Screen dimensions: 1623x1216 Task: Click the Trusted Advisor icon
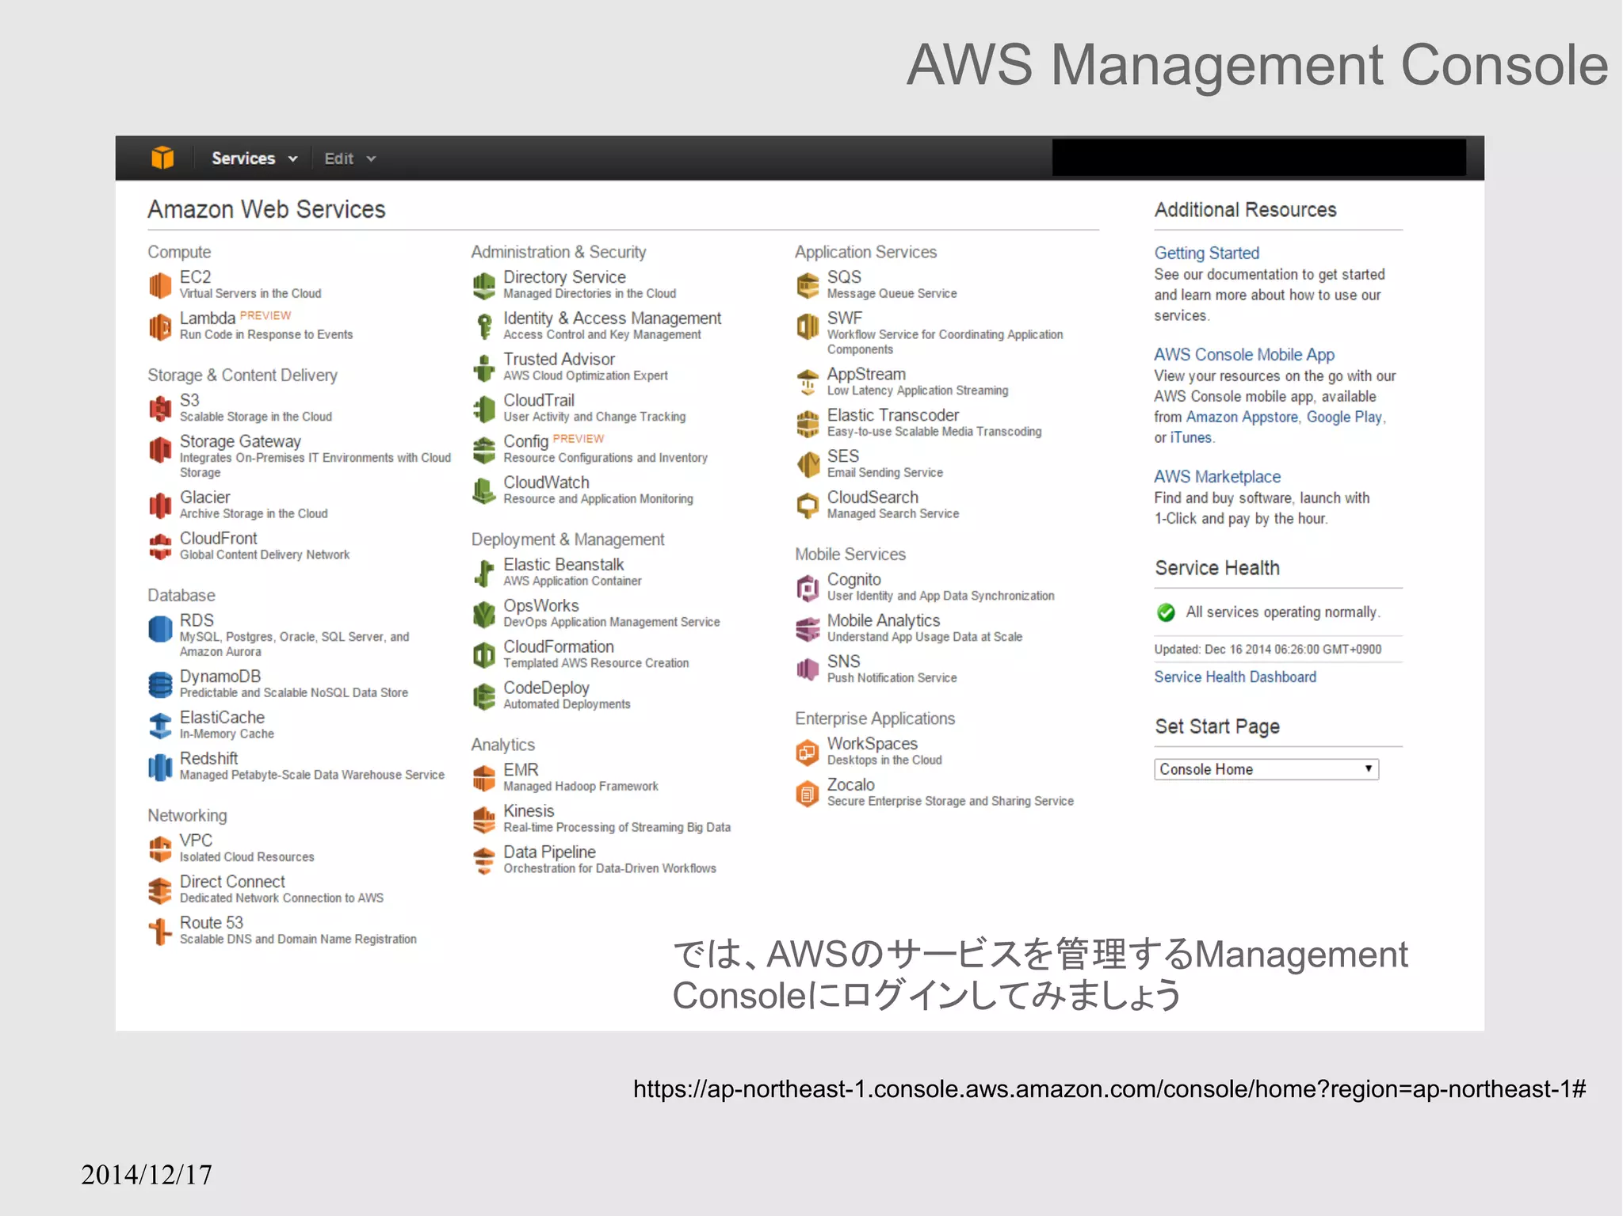point(484,368)
